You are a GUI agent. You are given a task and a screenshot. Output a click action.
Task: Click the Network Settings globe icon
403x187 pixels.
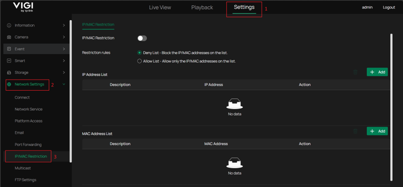[9, 84]
